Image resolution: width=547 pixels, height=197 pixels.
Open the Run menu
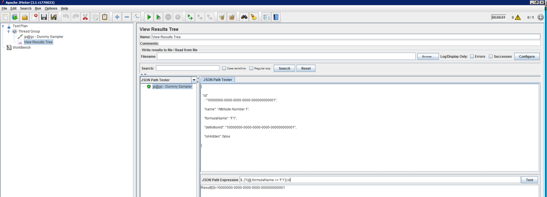pyautogui.click(x=38, y=8)
